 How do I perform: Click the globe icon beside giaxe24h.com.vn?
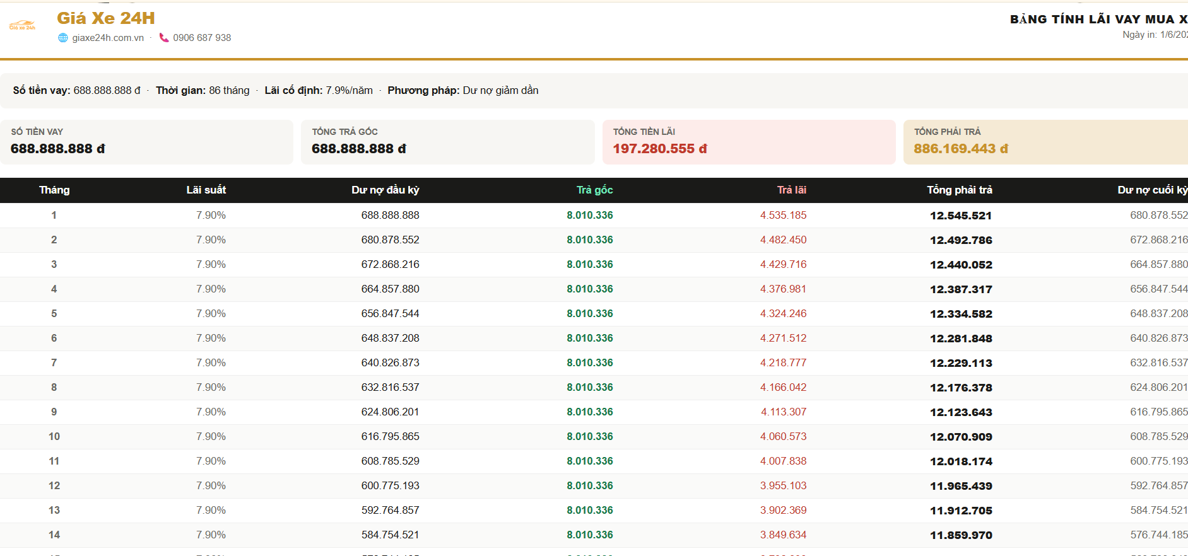[63, 38]
